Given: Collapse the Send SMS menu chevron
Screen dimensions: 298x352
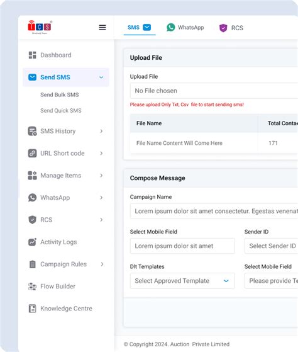Looking at the screenshot, I should click(x=101, y=77).
